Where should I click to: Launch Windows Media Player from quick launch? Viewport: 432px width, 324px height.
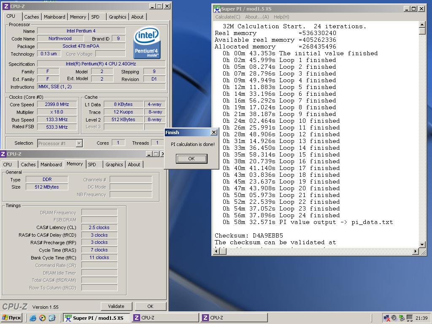43,318
